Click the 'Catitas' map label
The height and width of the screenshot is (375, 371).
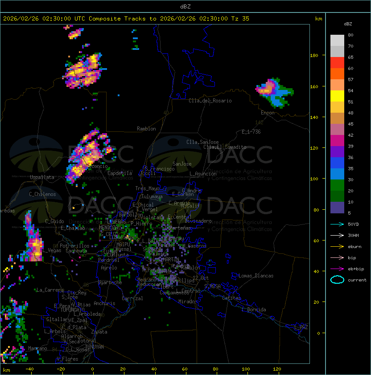[231, 298]
